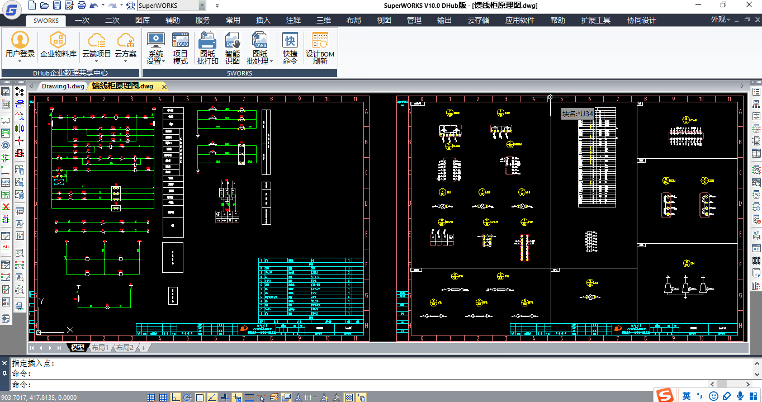
Task: Click the left scroll arrow of the document tab bar
Action: [x=32, y=86]
